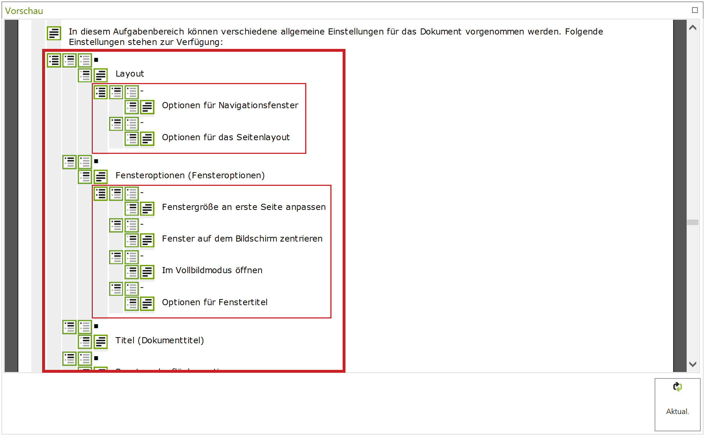The width and height of the screenshot is (705, 436).
Task: Click list item icon beside Im Vollbildmodus öffnen row
Action: click(x=132, y=272)
